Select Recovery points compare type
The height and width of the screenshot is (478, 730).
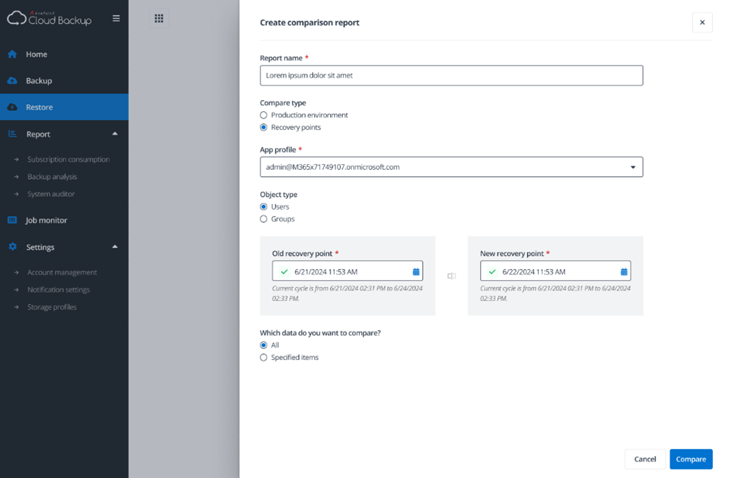(x=264, y=128)
